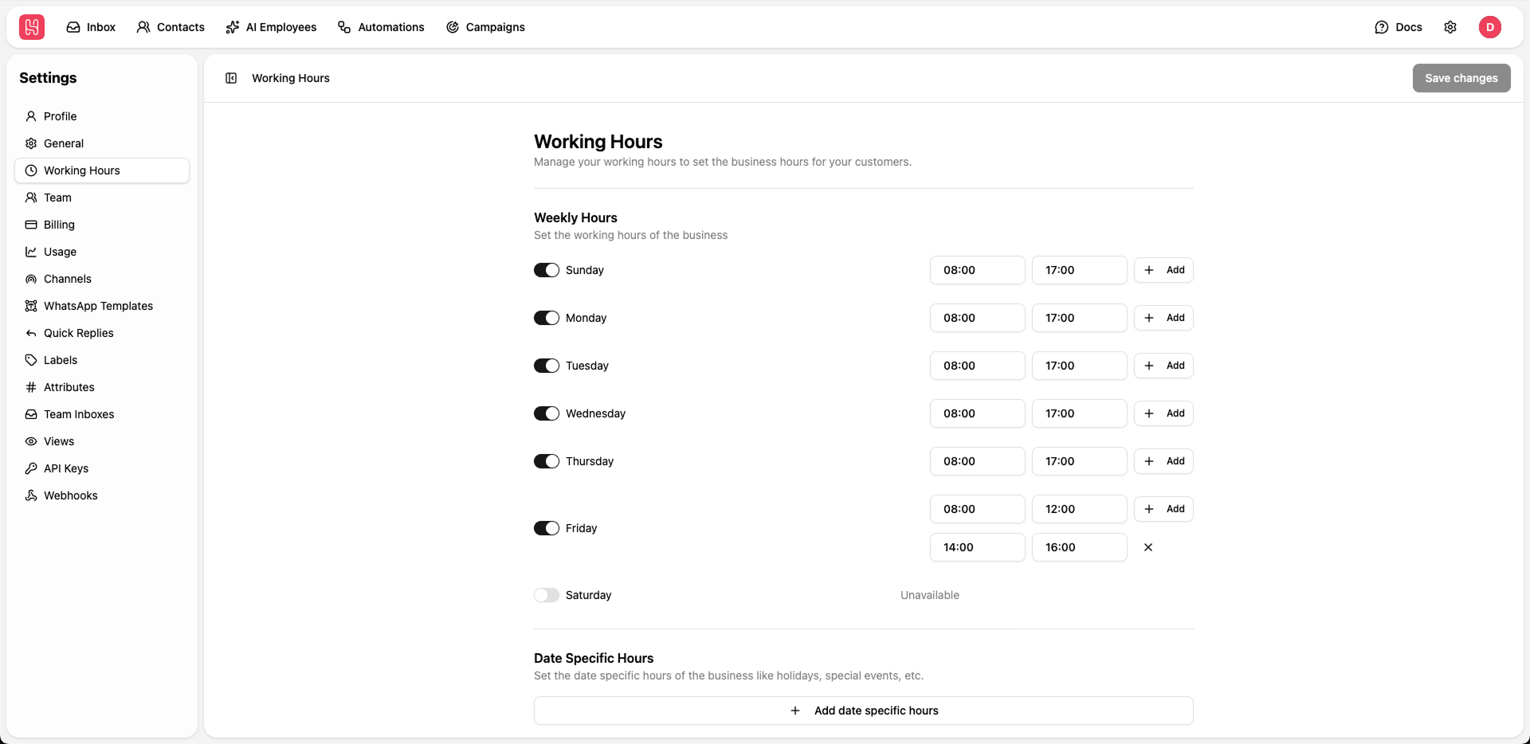
Task: Open the Friday 14:00 time field
Action: click(x=977, y=547)
